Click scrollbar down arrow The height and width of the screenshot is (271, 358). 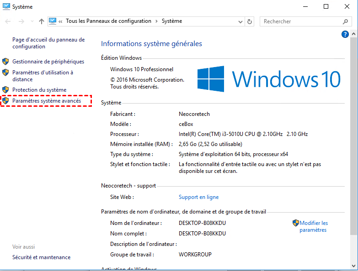pos(354,266)
